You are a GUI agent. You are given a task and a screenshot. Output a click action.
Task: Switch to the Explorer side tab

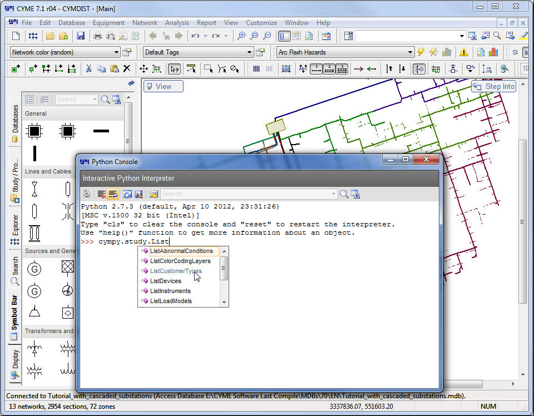click(15, 229)
